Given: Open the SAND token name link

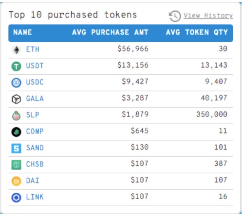Looking at the screenshot, I should (35, 148).
